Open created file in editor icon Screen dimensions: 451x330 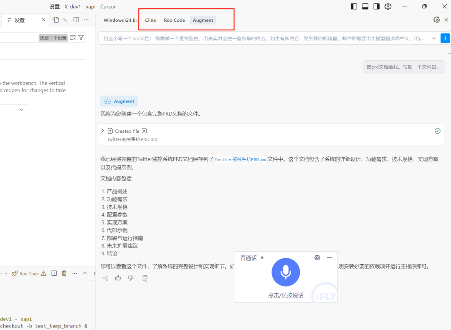(144, 131)
